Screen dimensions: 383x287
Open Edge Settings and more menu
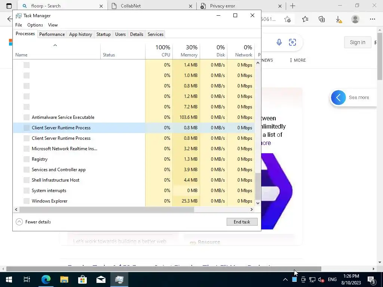[x=372, y=19]
